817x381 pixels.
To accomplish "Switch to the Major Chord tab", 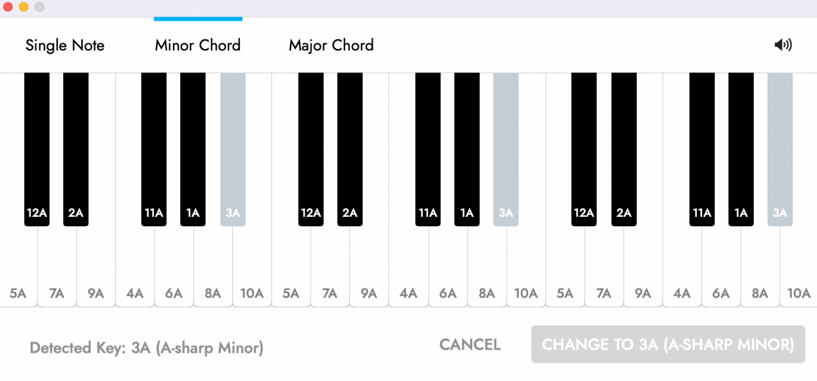I will point(331,45).
